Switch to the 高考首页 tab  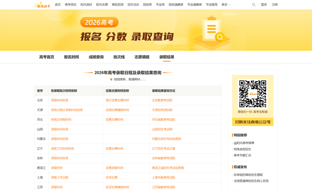(x=47, y=57)
